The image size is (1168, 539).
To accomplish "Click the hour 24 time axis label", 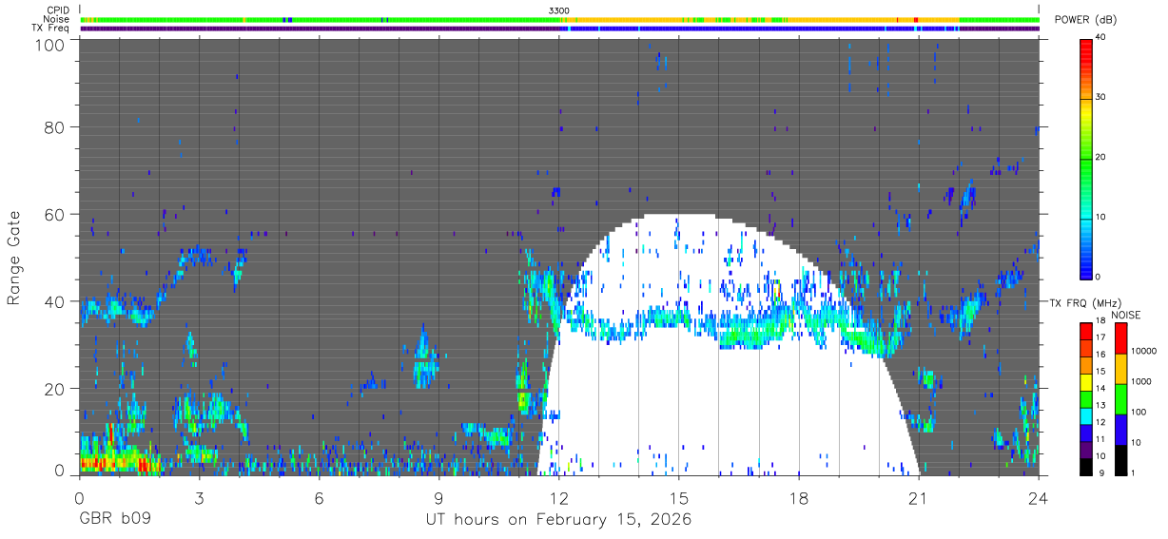I will click(x=1038, y=497).
